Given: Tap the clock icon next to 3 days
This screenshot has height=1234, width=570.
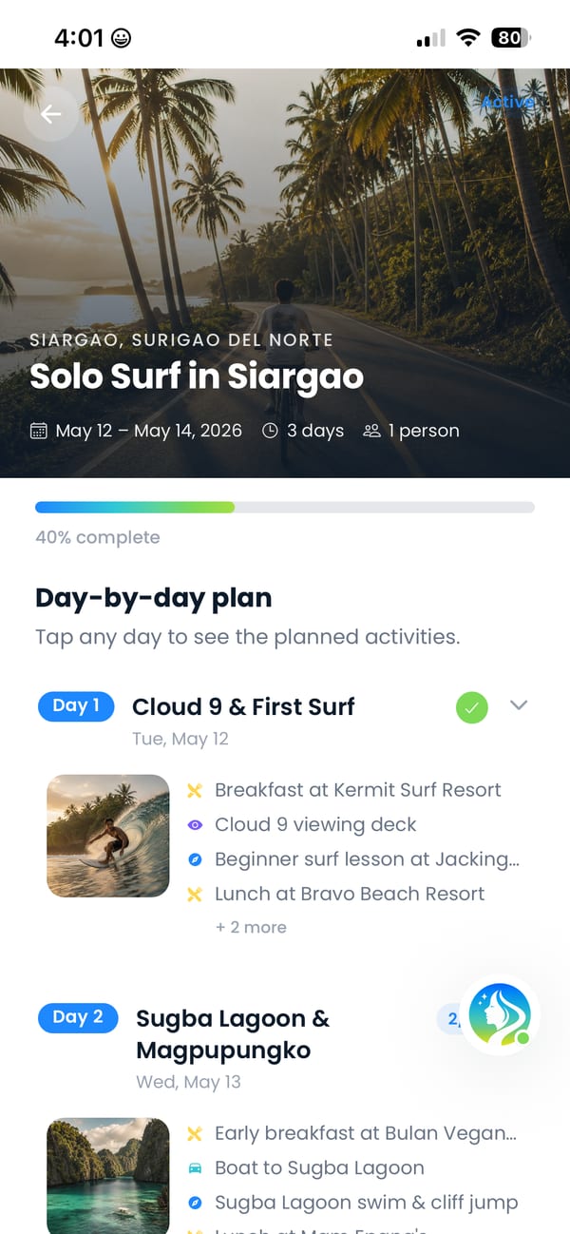Looking at the screenshot, I should (x=270, y=431).
